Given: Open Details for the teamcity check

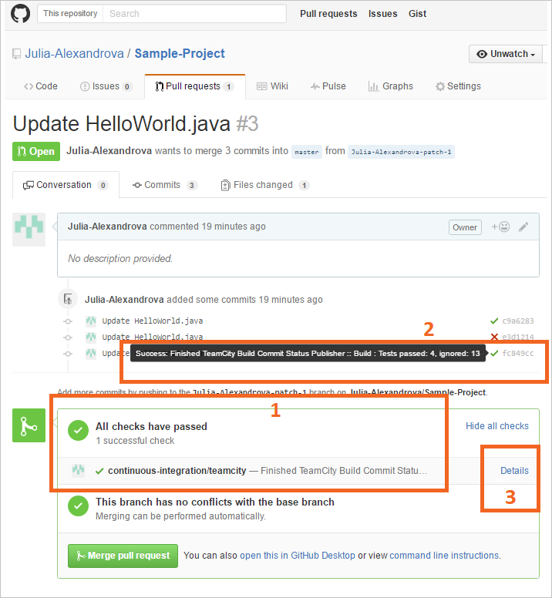Looking at the screenshot, I should 514,471.
